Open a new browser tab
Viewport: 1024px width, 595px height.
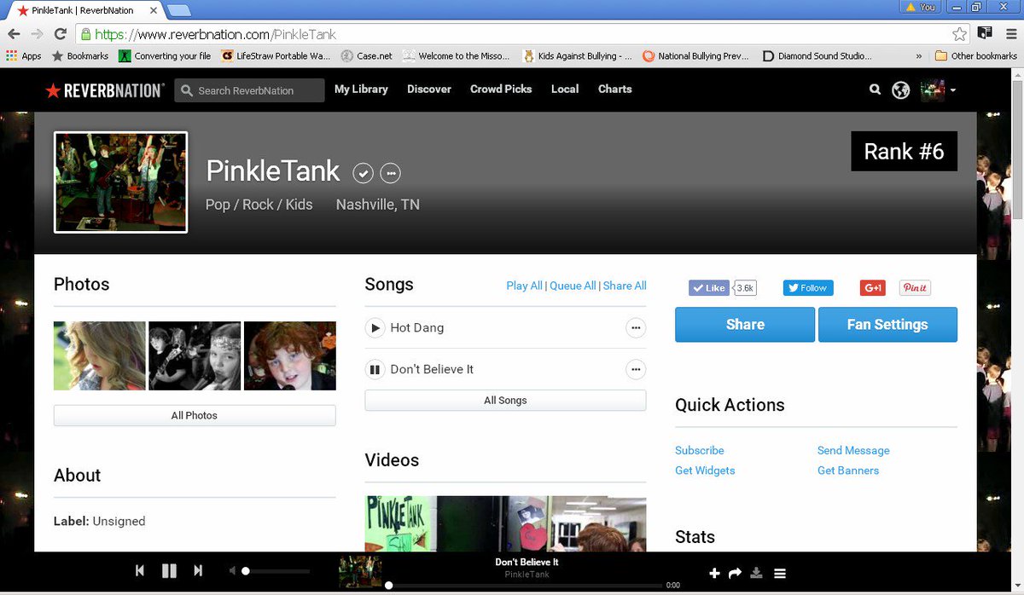tap(178, 10)
